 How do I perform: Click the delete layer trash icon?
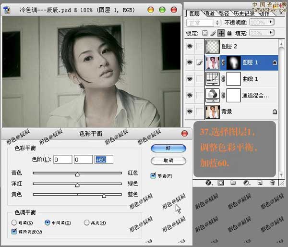tap(272, 183)
